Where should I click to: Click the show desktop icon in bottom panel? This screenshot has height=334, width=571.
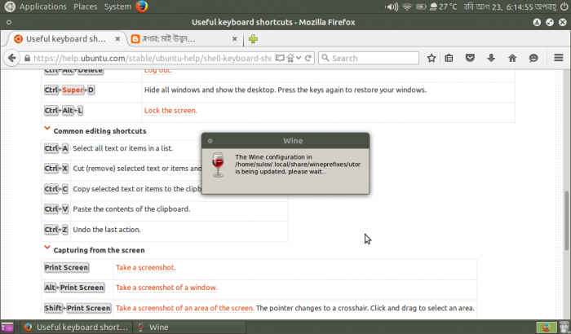point(7,327)
